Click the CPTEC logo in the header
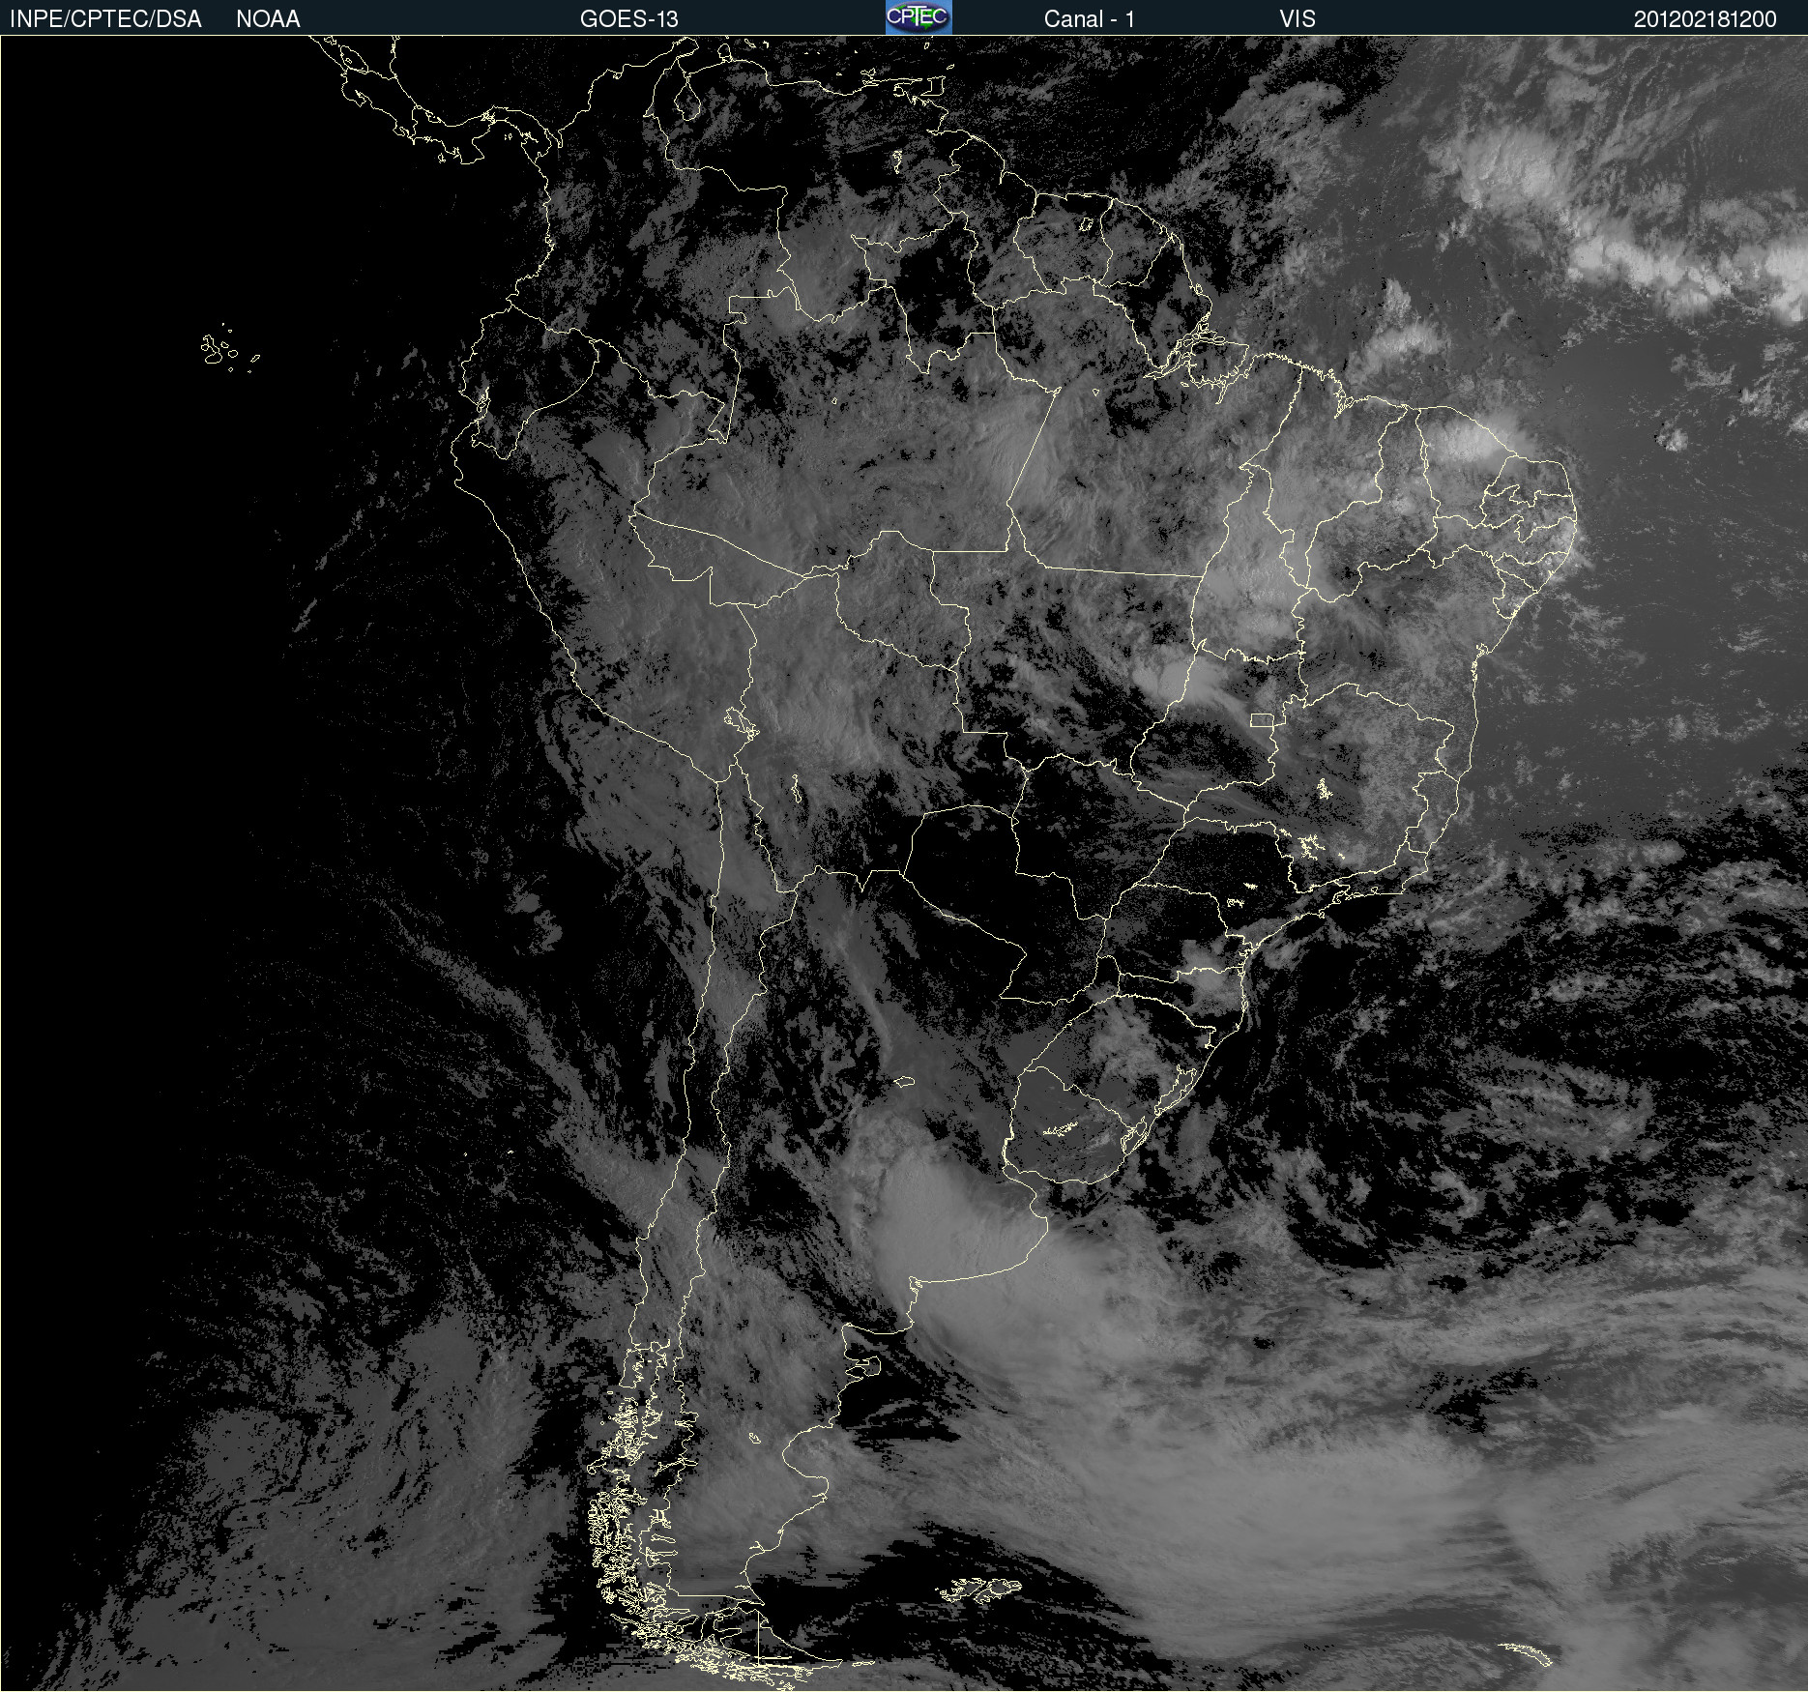The image size is (1808, 1692). click(919, 17)
